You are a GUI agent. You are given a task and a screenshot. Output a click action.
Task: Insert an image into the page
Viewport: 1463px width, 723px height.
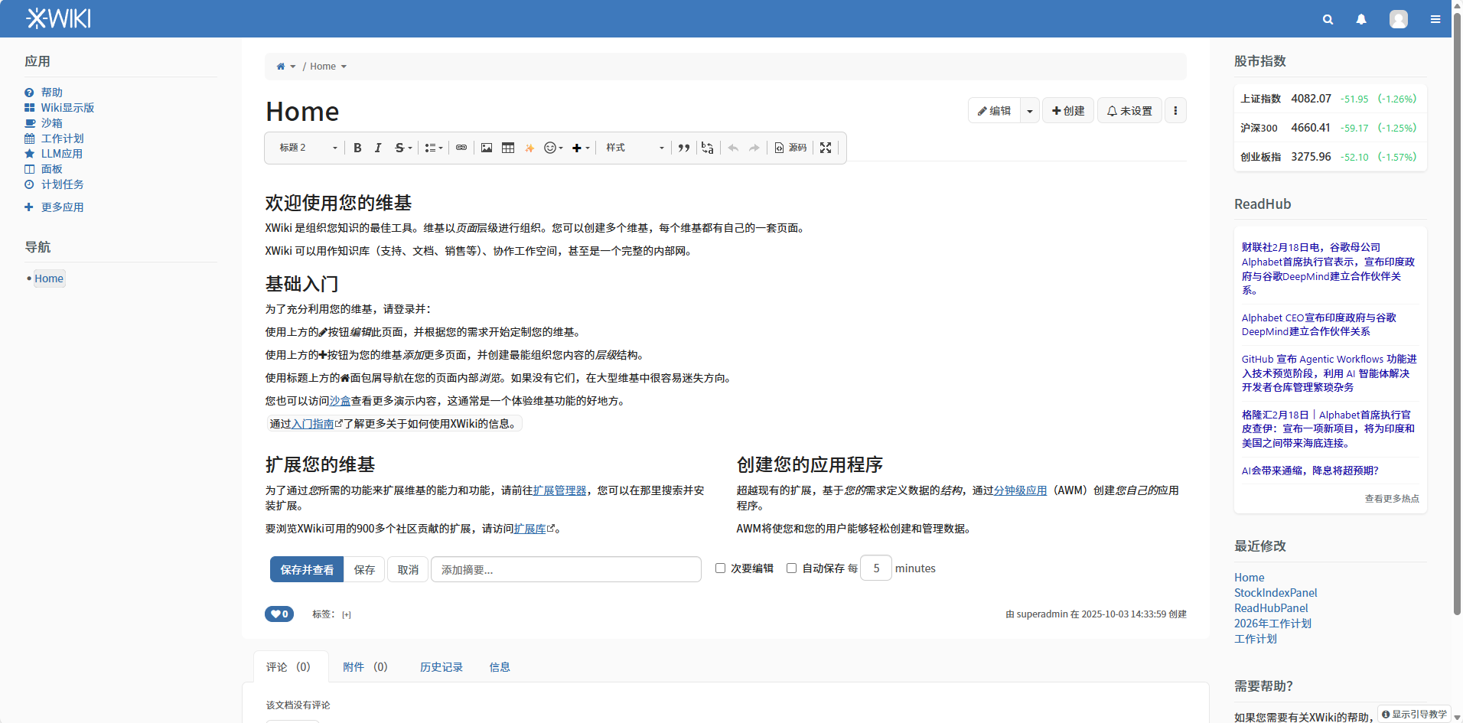point(487,148)
